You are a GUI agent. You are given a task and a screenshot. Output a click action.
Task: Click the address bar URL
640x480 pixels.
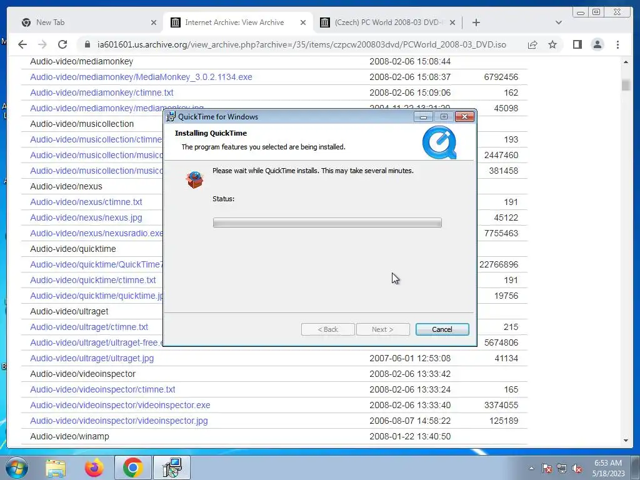[x=302, y=44]
